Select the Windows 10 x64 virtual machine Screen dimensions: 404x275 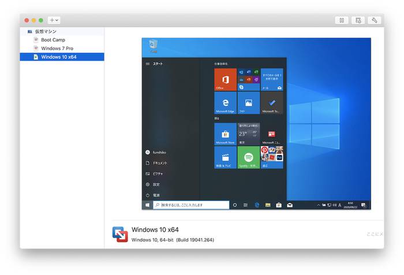(62, 57)
